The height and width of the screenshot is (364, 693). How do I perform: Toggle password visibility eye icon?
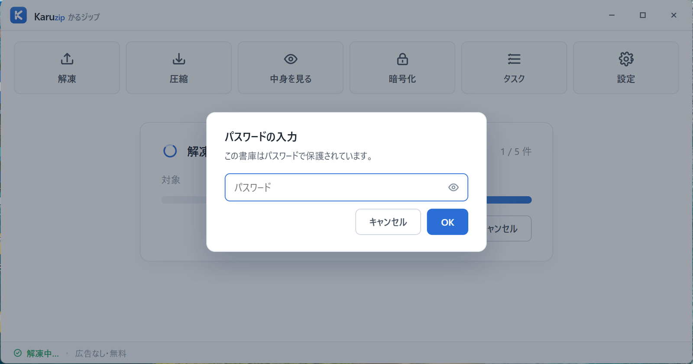pyautogui.click(x=453, y=187)
